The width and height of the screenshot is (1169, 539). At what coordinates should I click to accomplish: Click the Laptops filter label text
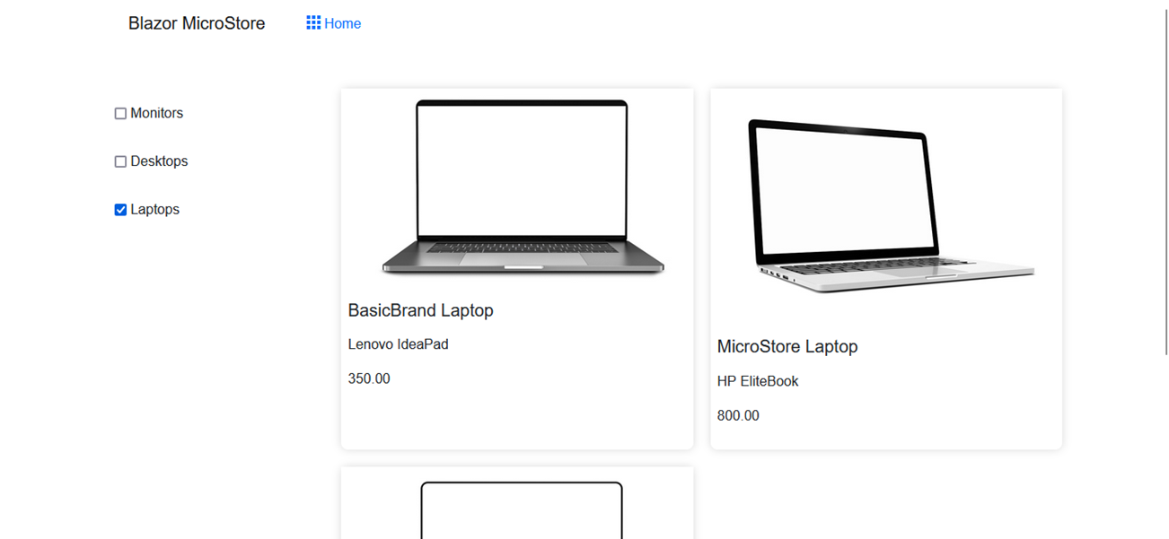[155, 210]
